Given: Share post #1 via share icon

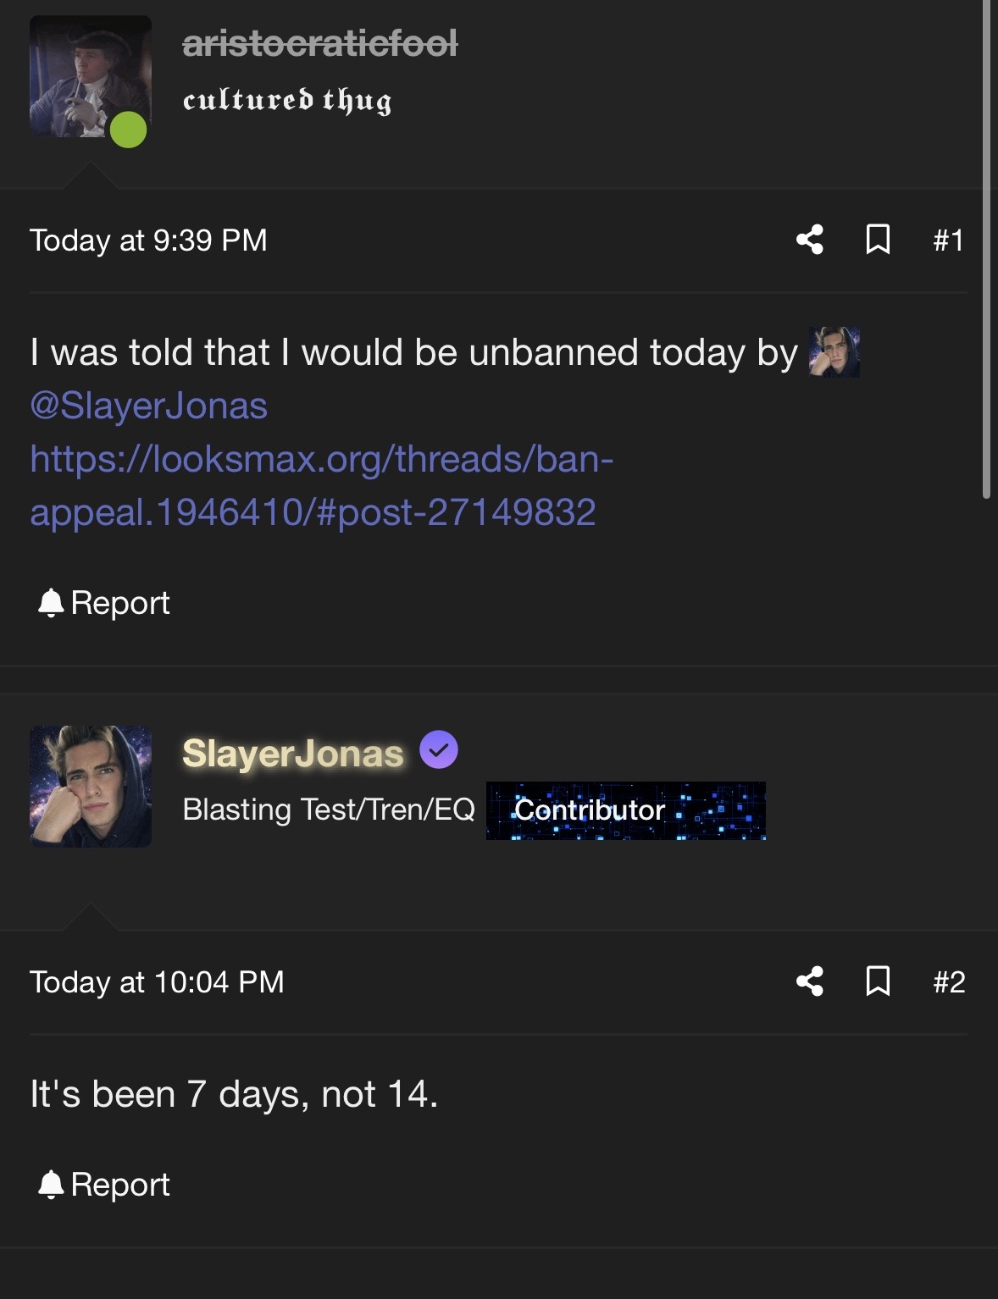Looking at the screenshot, I should pyautogui.click(x=810, y=240).
